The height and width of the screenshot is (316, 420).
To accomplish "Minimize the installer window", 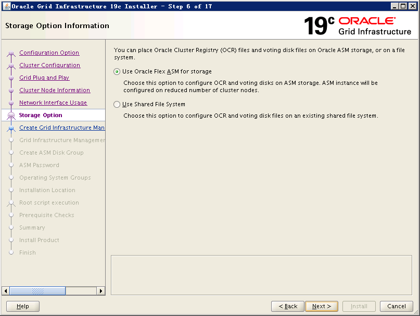I will [x=394, y=6].
